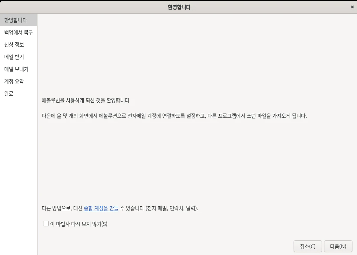Click the 종합 계정을 만들 link
The image size is (357, 255).
tap(101, 208)
